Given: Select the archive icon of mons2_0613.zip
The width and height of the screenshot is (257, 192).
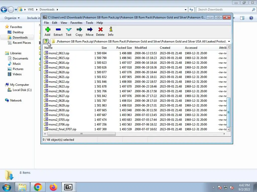Looking at the screenshot, I should click(46, 53).
